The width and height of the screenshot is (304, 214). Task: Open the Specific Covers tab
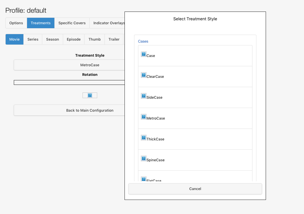coord(72,23)
